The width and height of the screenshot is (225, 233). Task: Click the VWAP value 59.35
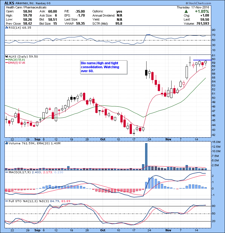coord(80,24)
